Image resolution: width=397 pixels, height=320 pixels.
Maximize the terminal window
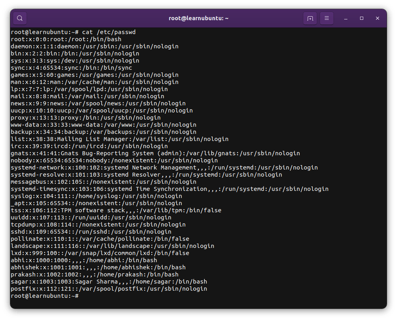pos(361,18)
